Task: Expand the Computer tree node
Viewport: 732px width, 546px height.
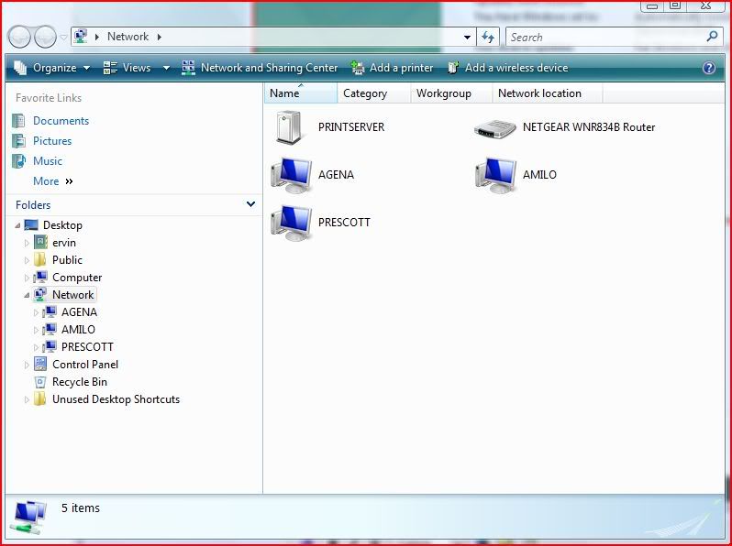Action: (27, 278)
